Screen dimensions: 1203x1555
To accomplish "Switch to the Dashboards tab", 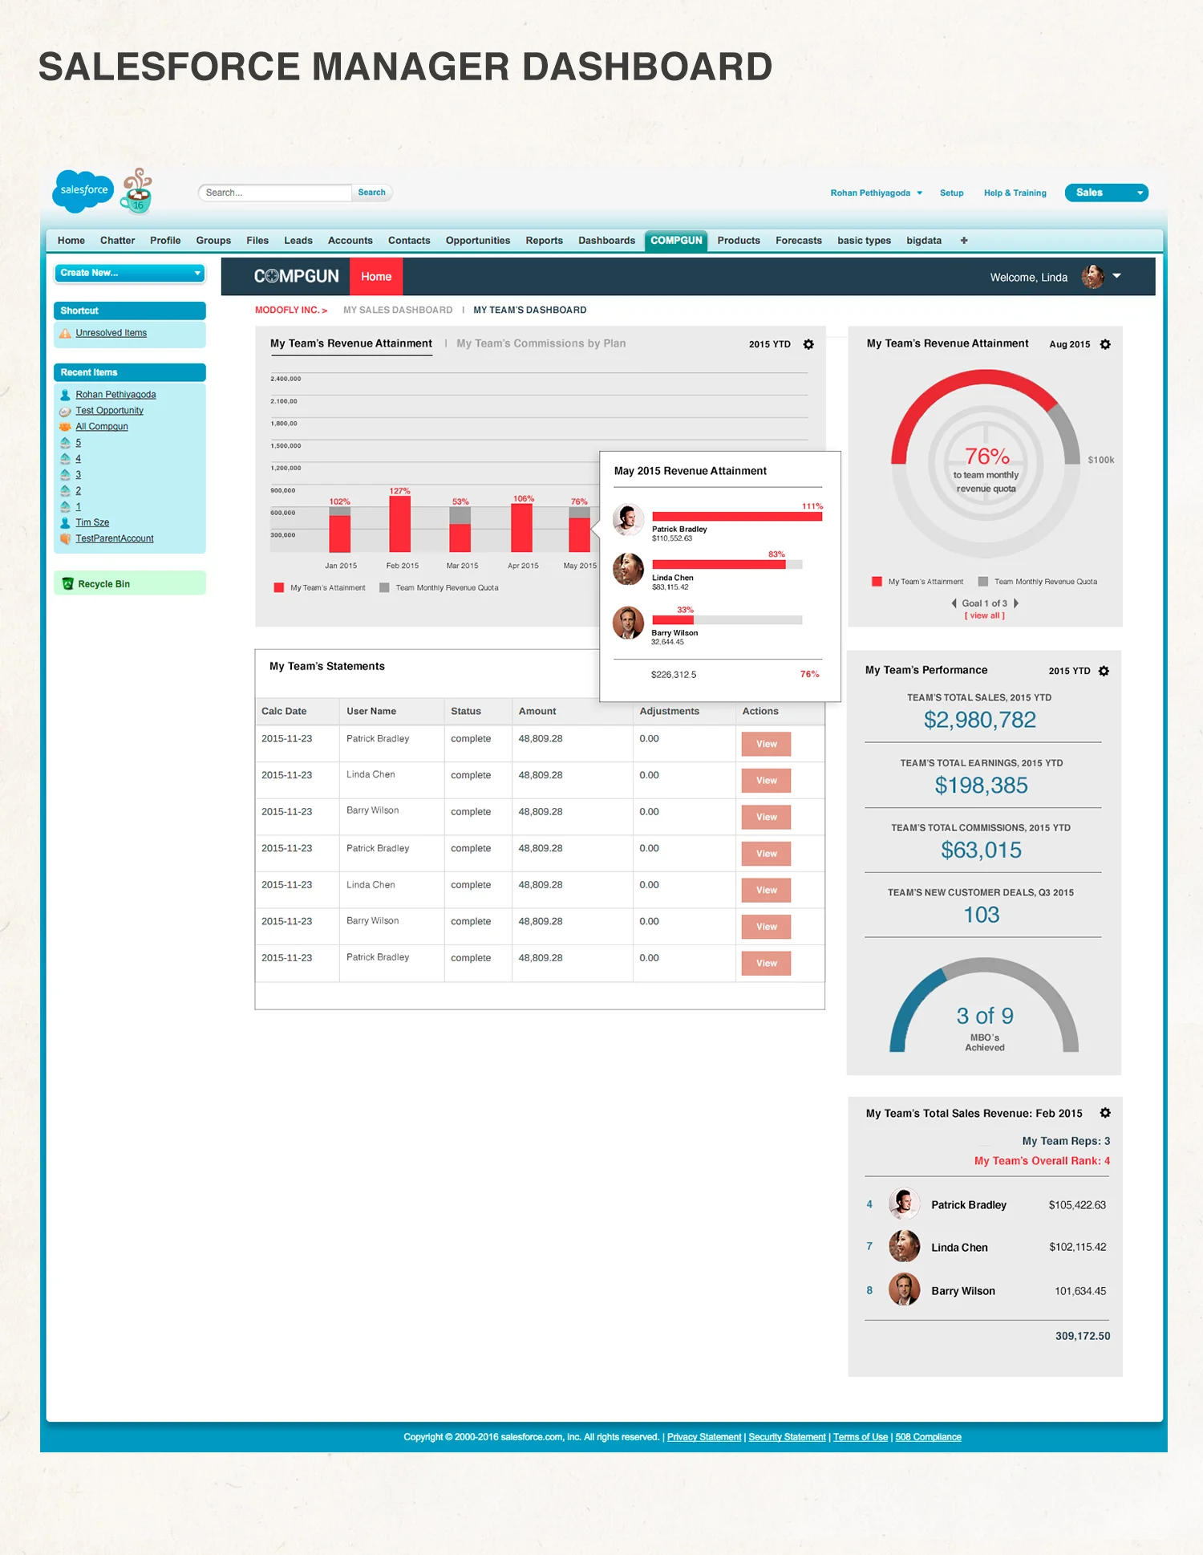I will (x=606, y=241).
